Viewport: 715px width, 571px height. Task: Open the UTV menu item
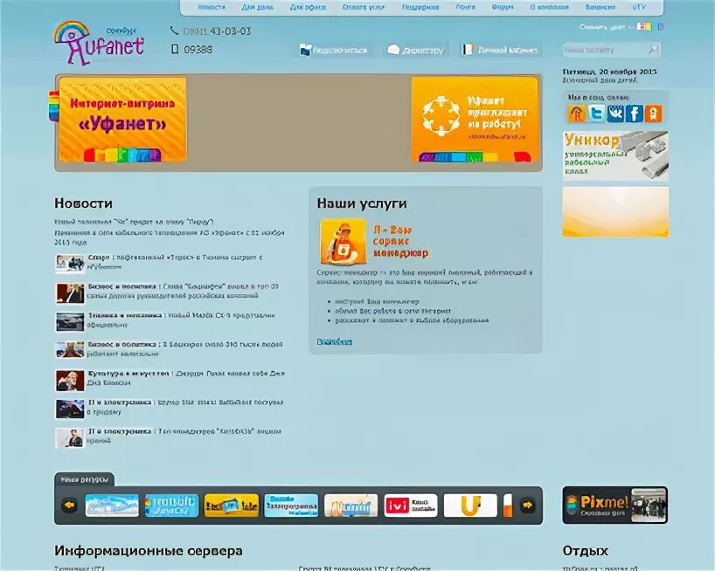click(x=639, y=7)
